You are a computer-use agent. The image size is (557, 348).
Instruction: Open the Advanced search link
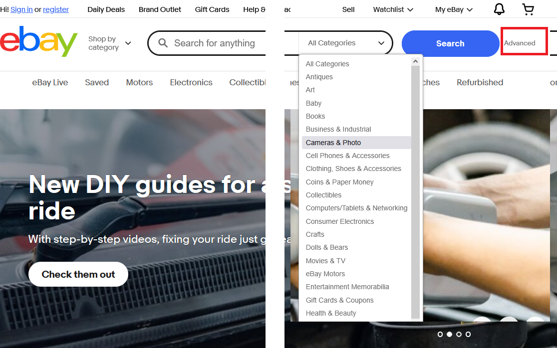(x=520, y=43)
